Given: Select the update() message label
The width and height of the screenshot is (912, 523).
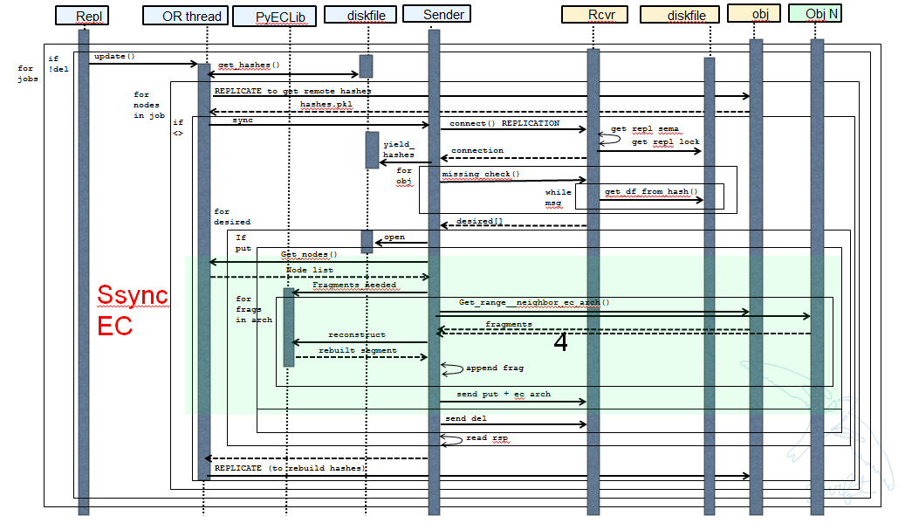Looking at the screenshot, I should [114, 56].
